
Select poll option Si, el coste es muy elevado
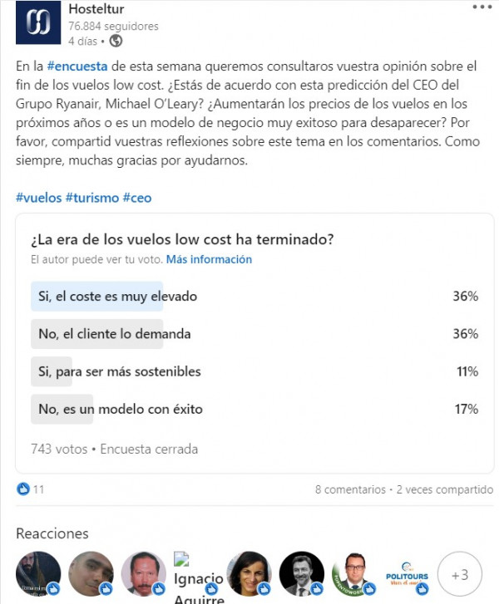(x=254, y=297)
